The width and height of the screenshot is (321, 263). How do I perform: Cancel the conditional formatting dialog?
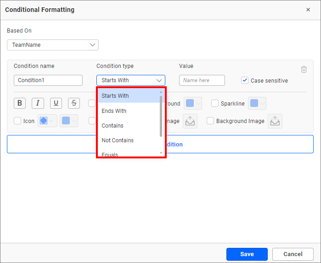click(293, 254)
